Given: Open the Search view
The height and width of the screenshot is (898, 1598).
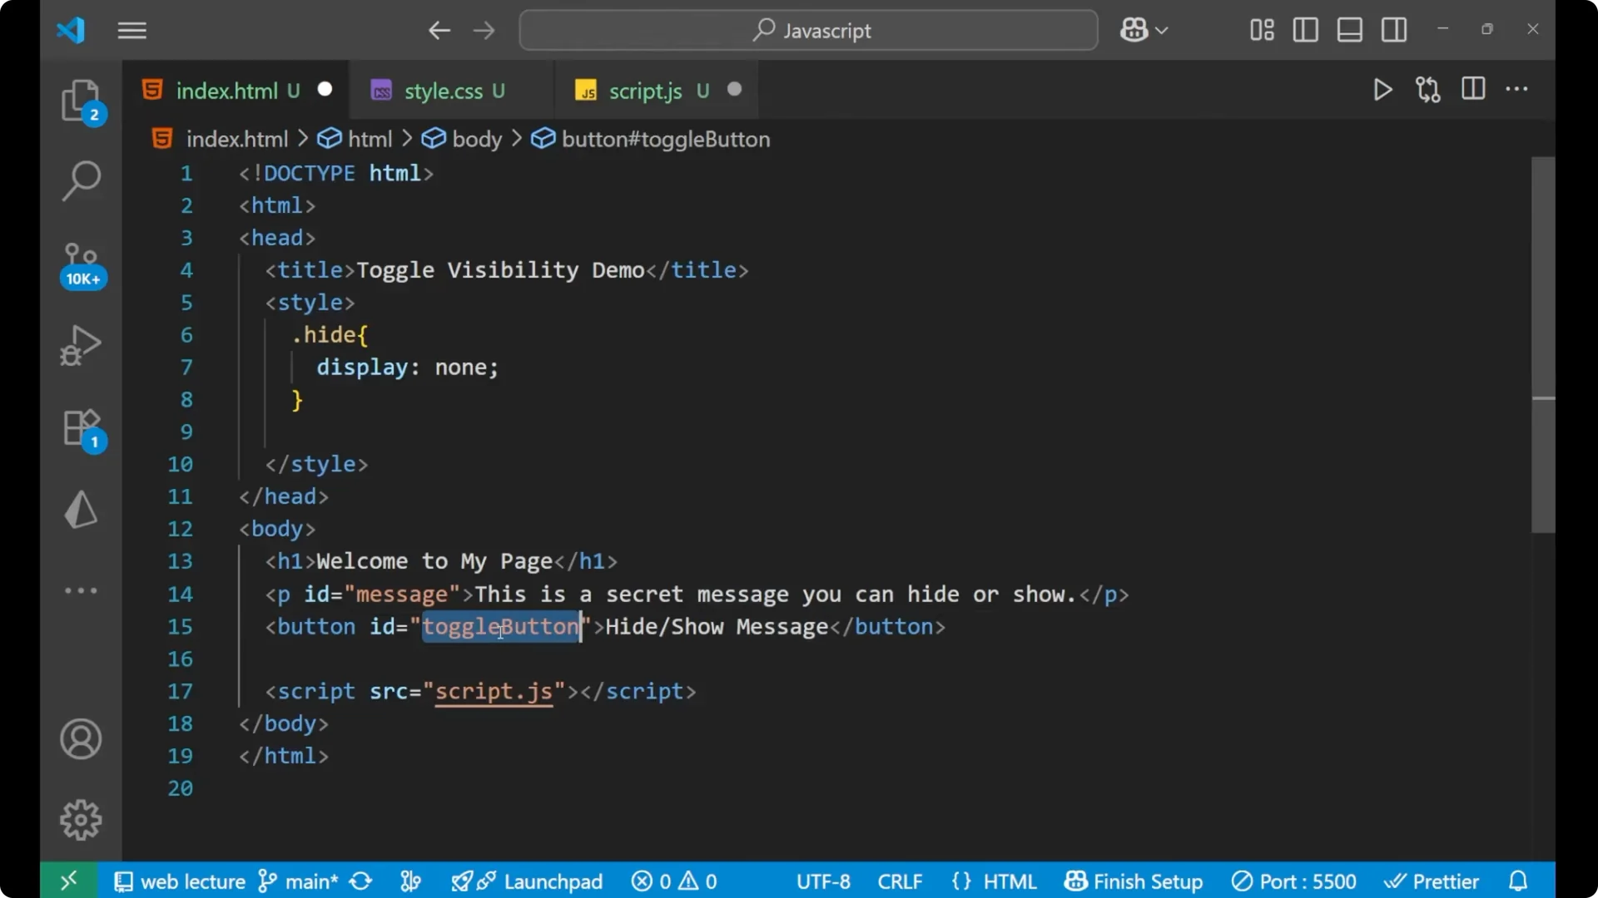Looking at the screenshot, I should (81, 179).
